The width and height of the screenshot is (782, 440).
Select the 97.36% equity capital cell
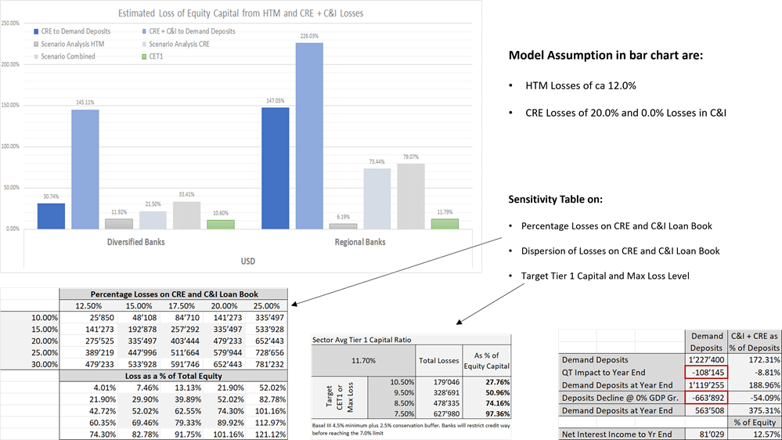[489, 416]
